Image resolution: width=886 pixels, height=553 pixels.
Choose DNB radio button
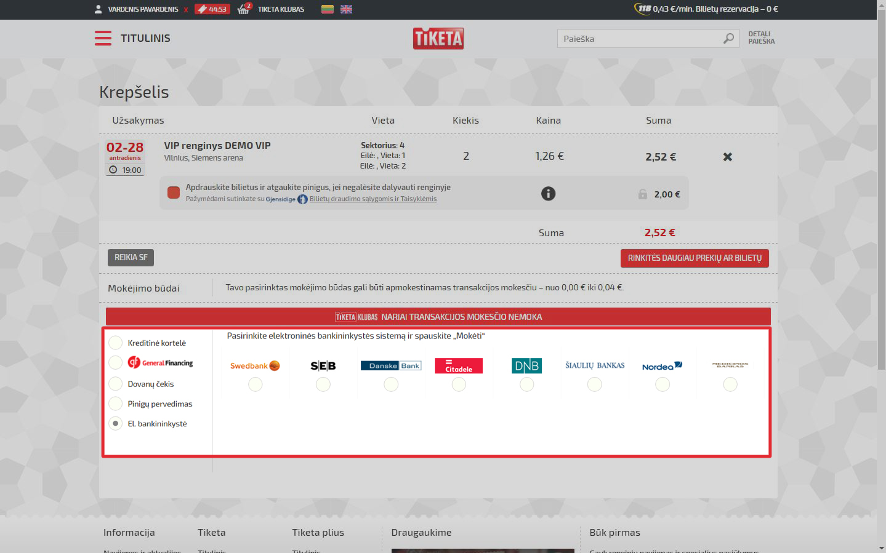527,384
